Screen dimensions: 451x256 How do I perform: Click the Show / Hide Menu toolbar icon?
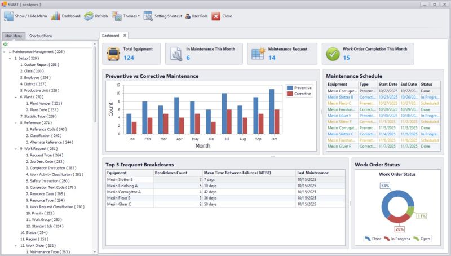point(8,16)
